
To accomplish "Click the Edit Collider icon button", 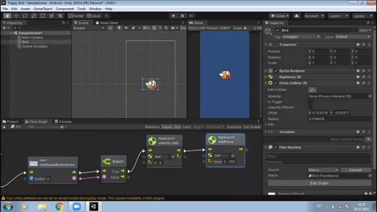I will (x=312, y=90).
